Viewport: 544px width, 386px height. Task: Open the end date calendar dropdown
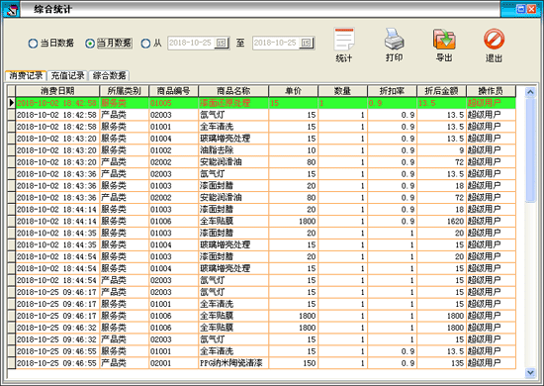click(x=307, y=43)
